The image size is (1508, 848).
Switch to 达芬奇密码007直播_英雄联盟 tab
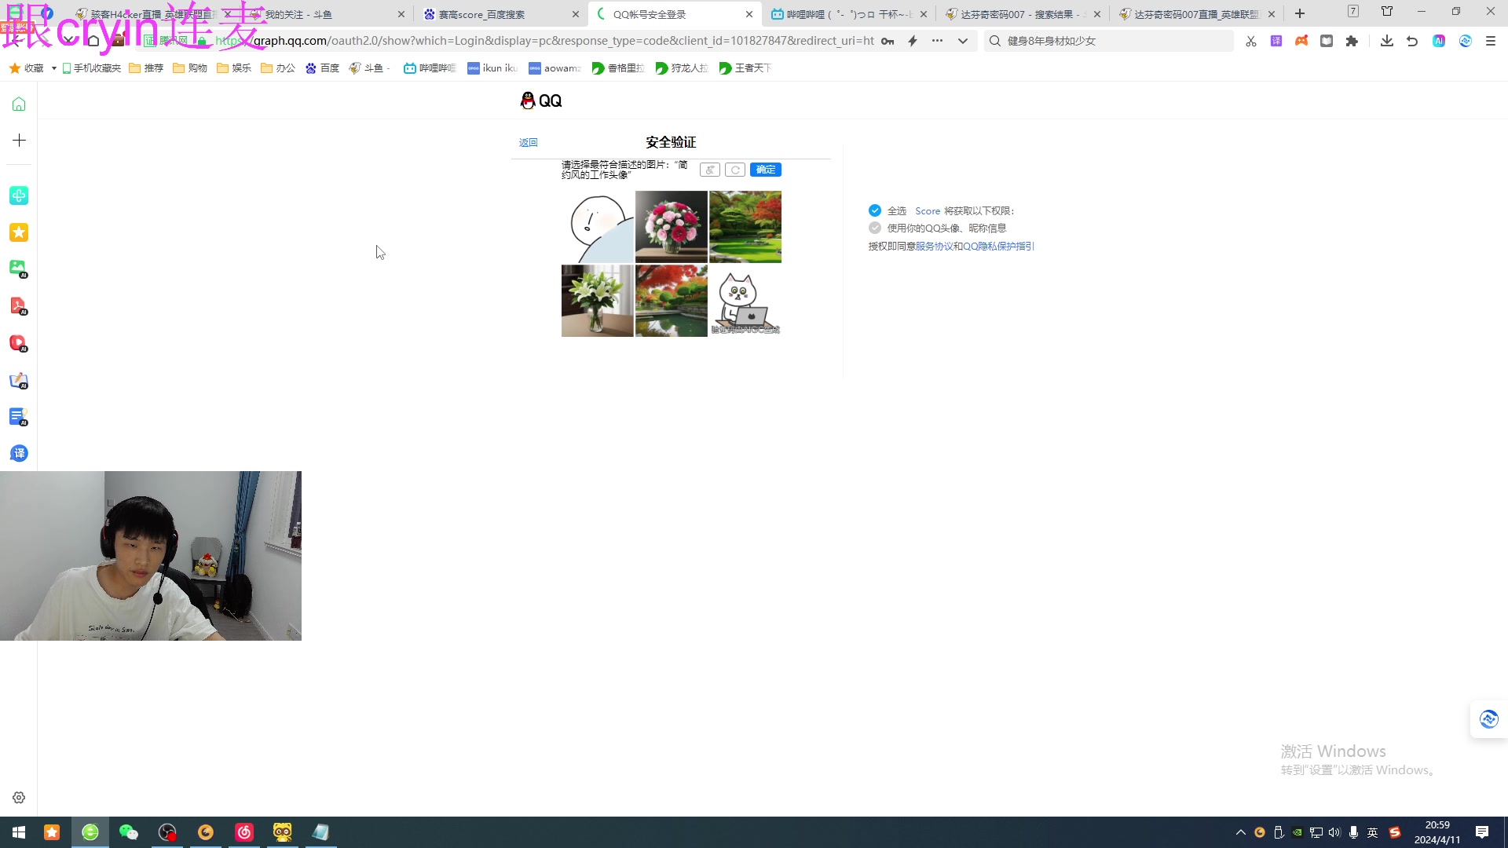pos(1195,14)
